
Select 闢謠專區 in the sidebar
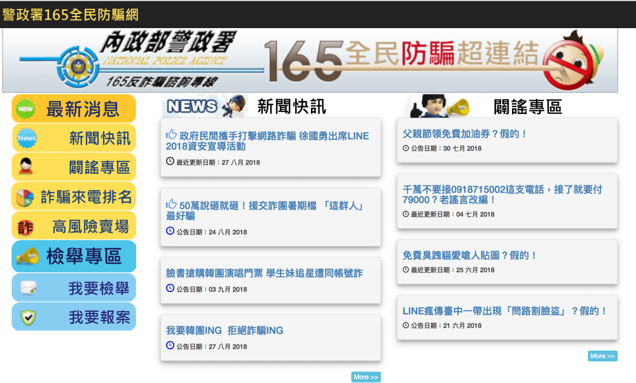click(74, 167)
